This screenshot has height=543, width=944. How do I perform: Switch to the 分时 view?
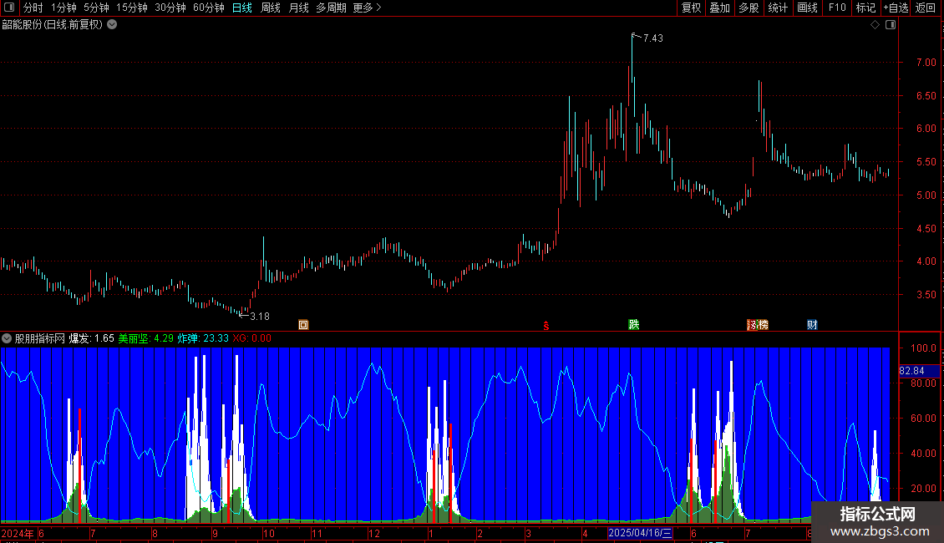coord(33,8)
